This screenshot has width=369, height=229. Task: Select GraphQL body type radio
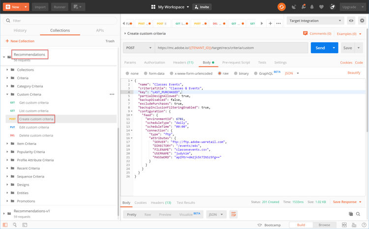click(x=256, y=73)
